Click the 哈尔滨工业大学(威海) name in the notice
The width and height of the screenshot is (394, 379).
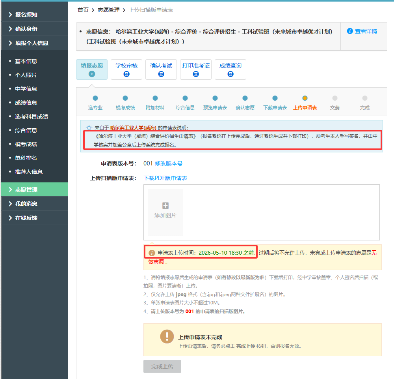tap(133, 128)
